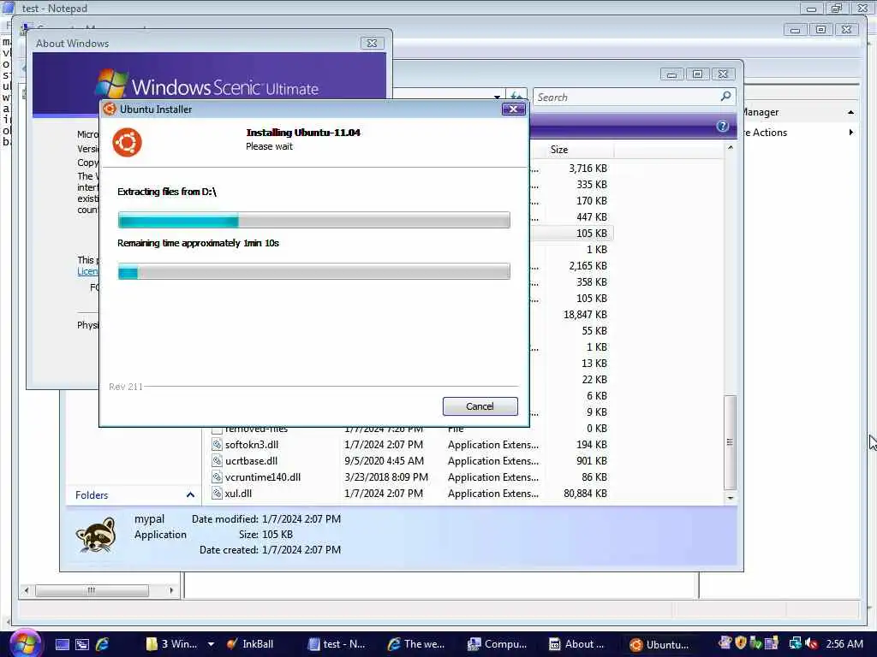The image size is (877, 657).
Task: Expand the taskbar group dropdown arrow
Action: 211,644
